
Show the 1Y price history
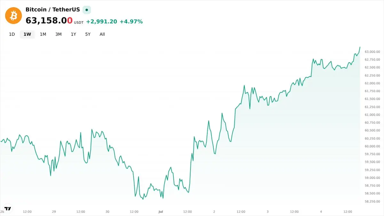[x=74, y=34]
